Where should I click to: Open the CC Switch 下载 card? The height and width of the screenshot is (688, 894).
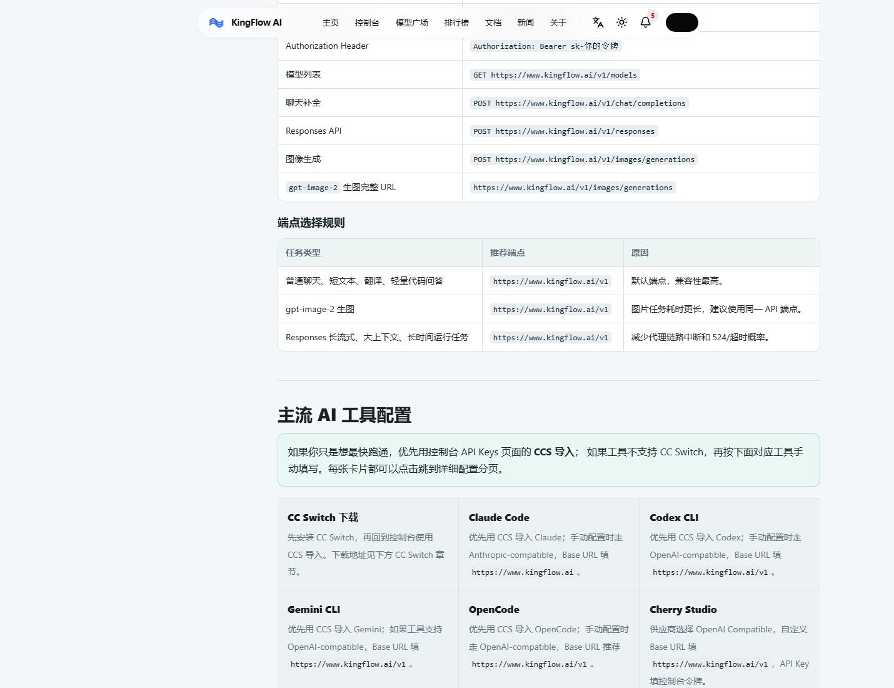(368, 544)
